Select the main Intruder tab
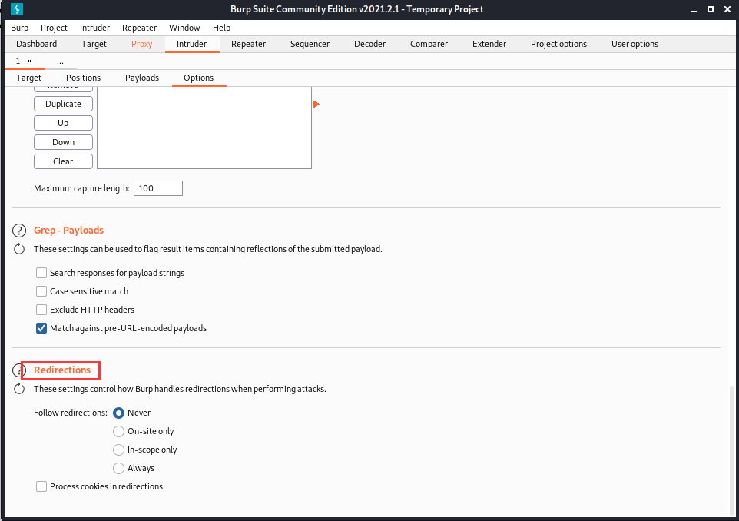 coord(191,44)
